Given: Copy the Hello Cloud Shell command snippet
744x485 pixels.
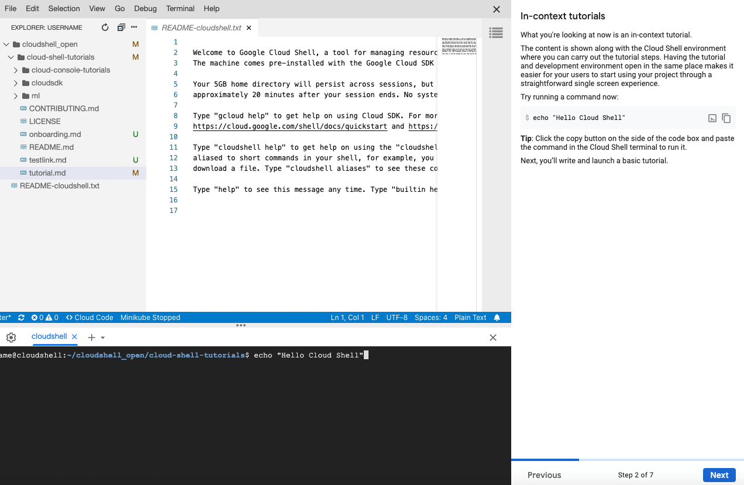Looking at the screenshot, I should 726,118.
